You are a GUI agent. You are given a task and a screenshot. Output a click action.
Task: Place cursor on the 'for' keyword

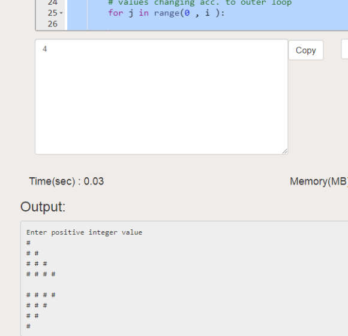coord(115,13)
